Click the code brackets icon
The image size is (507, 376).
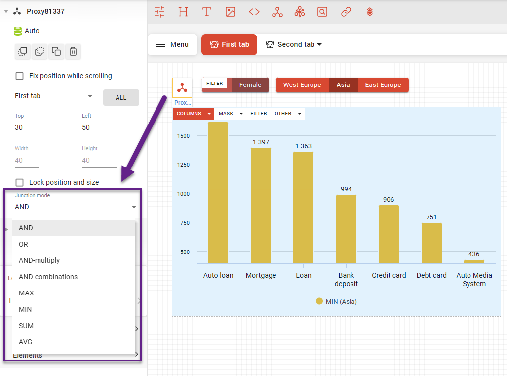coord(254,12)
